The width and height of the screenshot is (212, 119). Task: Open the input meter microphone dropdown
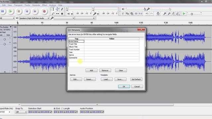pyautogui.click(x=98, y=14)
